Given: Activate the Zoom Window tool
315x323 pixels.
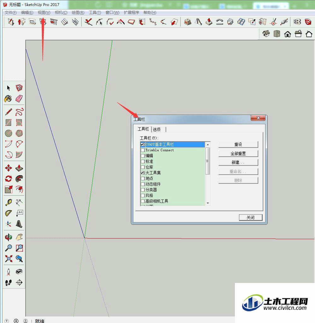Looking at the screenshot, I should 19,248.
